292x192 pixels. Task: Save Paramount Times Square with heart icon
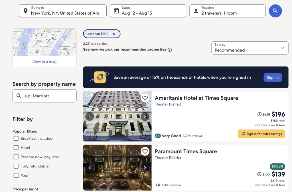pyautogui.click(x=145, y=151)
